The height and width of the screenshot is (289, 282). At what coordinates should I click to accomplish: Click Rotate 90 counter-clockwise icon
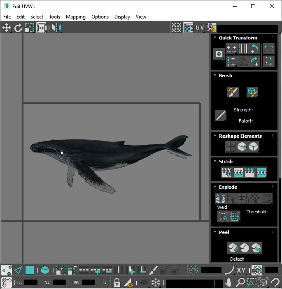pyautogui.click(x=254, y=49)
